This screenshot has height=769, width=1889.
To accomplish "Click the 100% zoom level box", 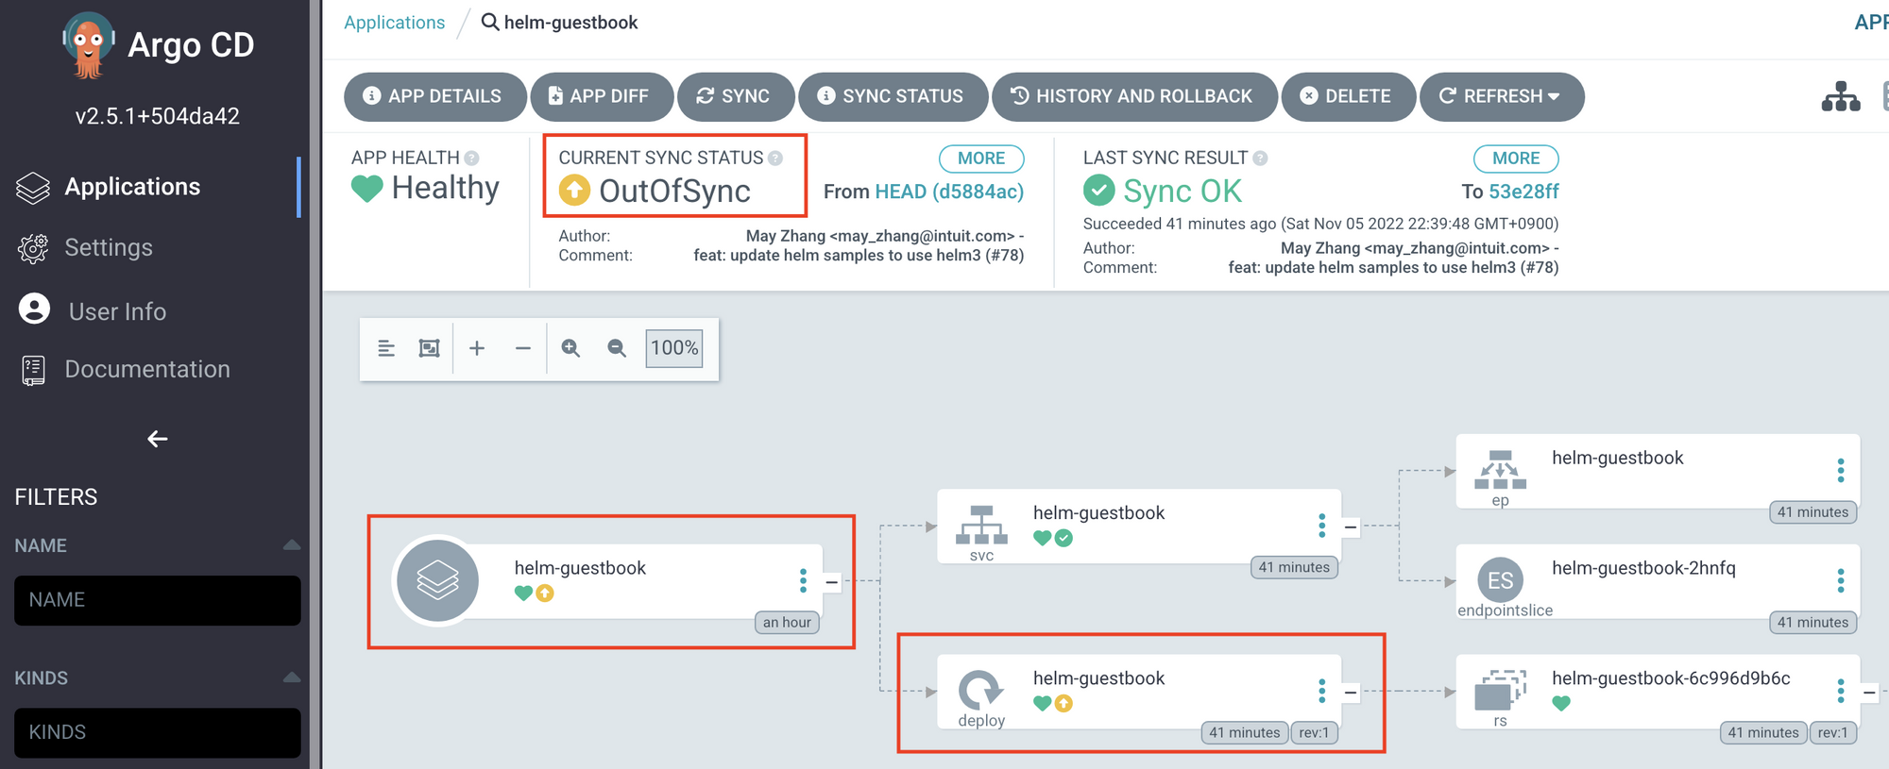I will click(674, 348).
